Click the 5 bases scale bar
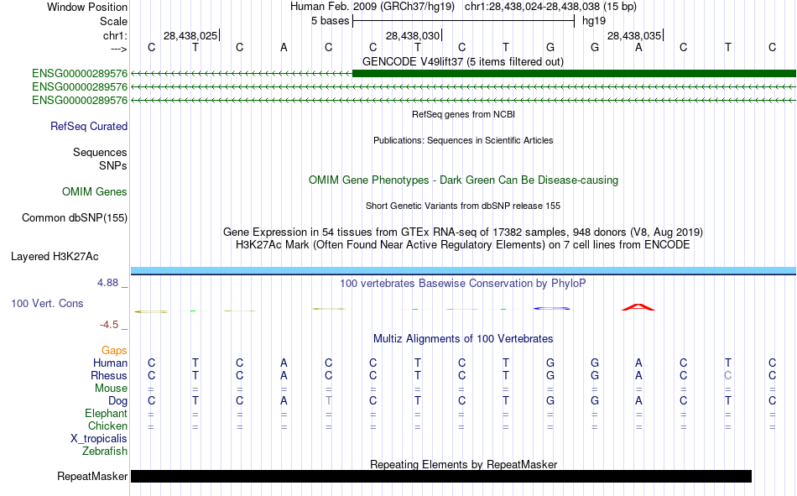The width and height of the screenshot is (797, 496). 464,21
